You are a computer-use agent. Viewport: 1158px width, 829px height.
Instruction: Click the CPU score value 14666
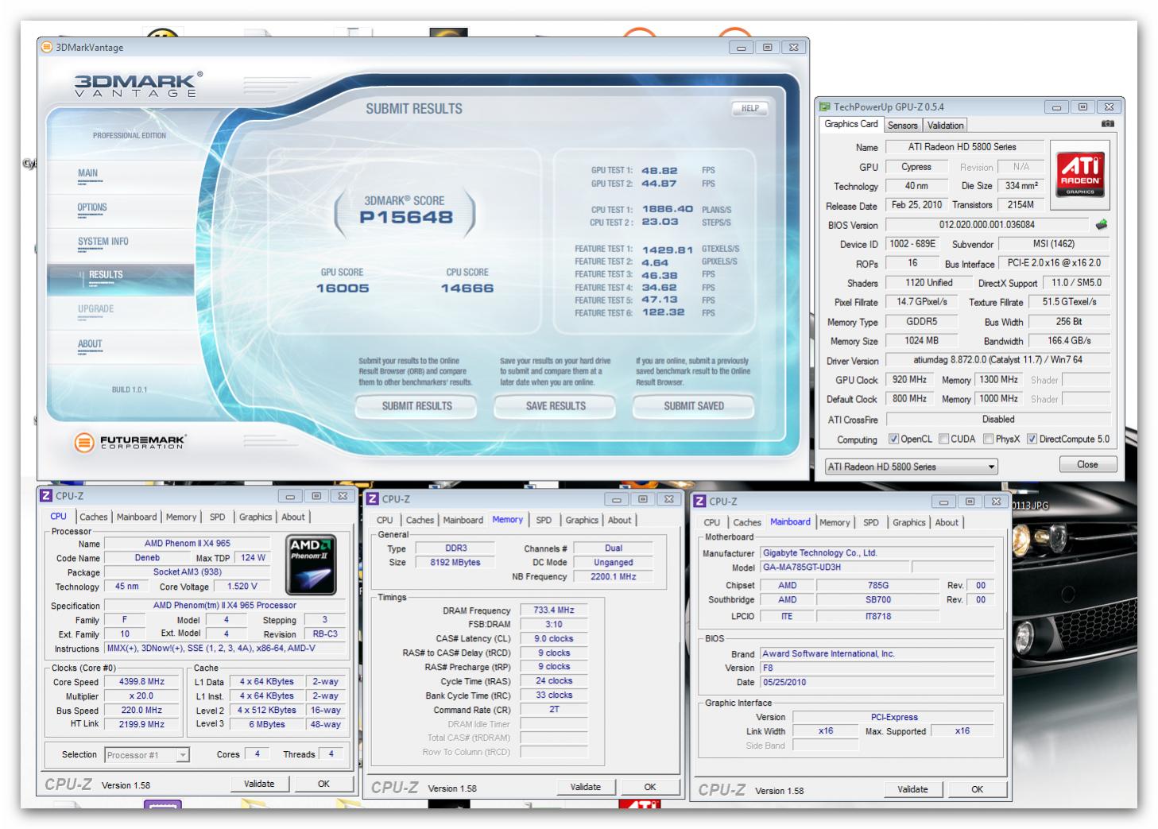pos(467,289)
